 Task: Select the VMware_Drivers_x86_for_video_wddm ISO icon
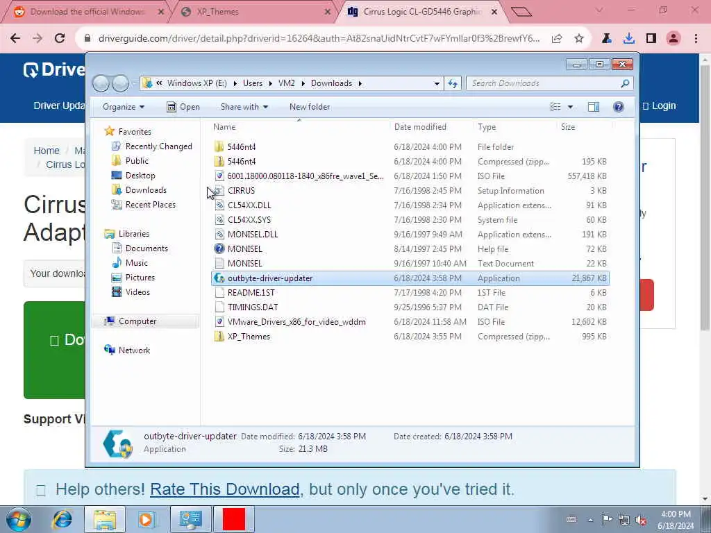click(x=219, y=322)
